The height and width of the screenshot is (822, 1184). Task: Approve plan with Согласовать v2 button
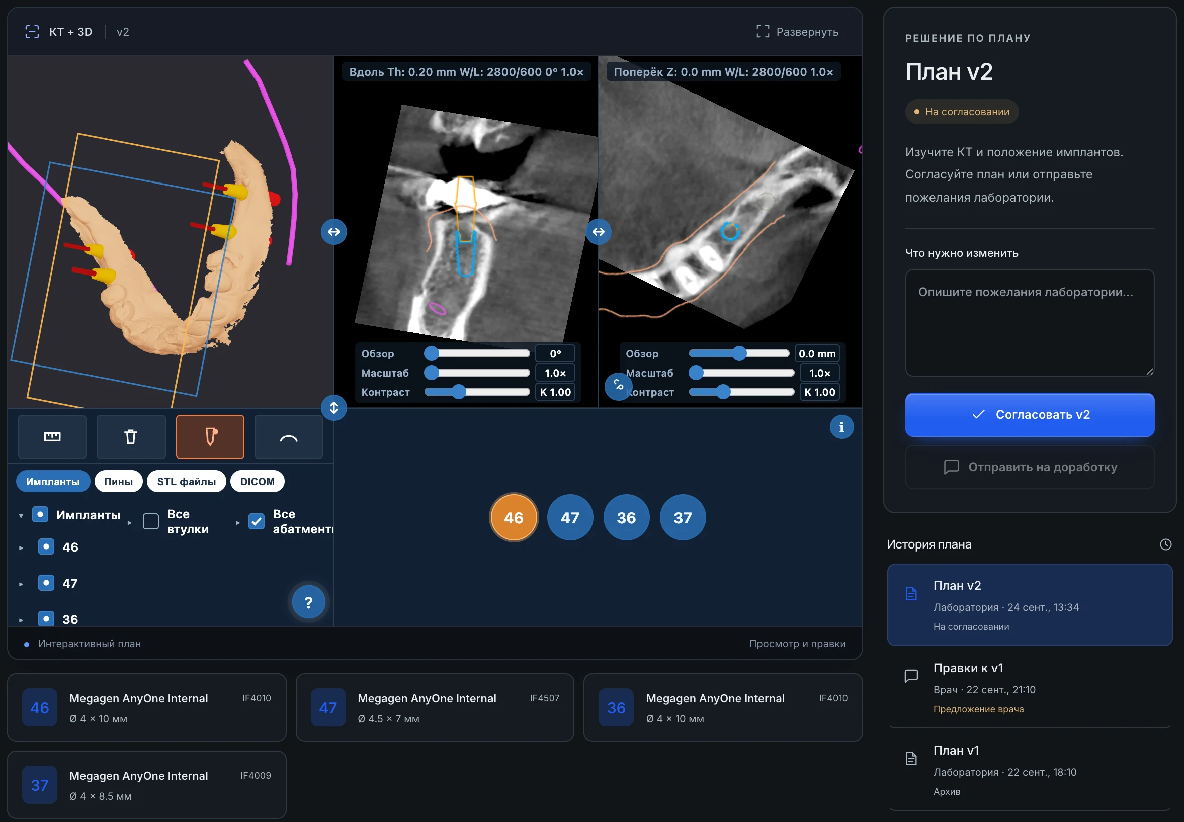click(x=1030, y=415)
